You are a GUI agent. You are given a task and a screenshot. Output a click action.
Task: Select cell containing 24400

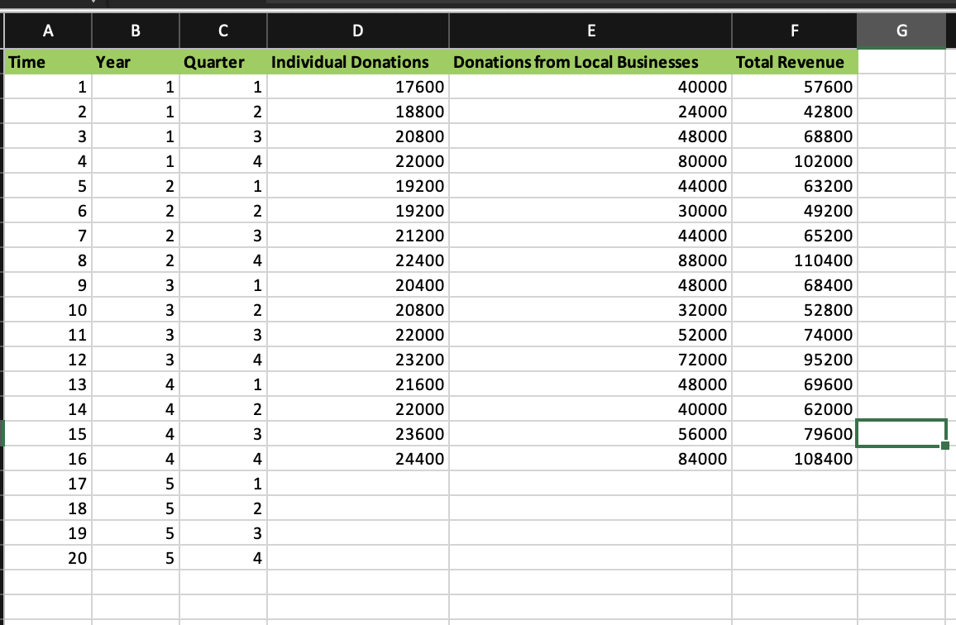click(358, 459)
